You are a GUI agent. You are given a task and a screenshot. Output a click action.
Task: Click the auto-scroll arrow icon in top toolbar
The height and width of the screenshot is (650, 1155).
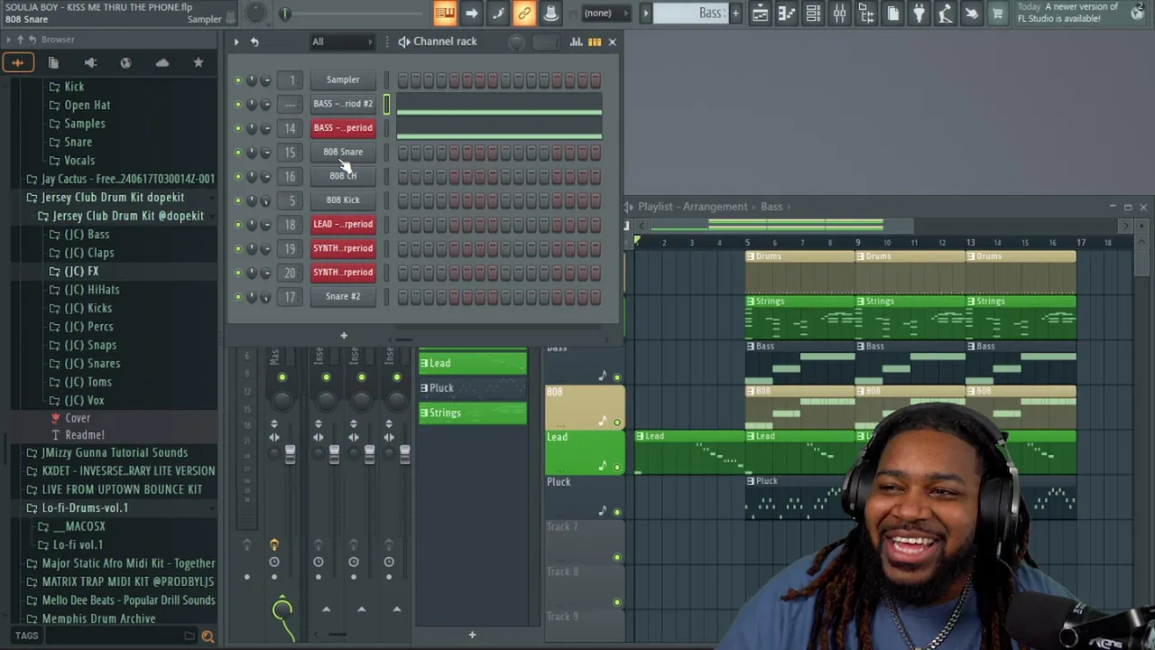pyautogui.click(x=471, y=13)
